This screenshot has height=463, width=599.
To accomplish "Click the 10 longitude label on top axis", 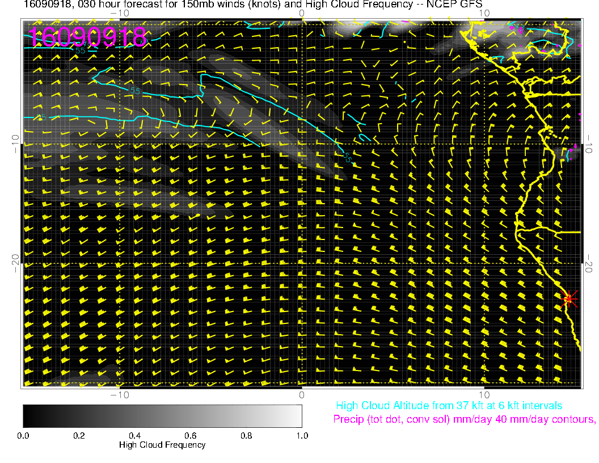I will (x=484, y=13).
